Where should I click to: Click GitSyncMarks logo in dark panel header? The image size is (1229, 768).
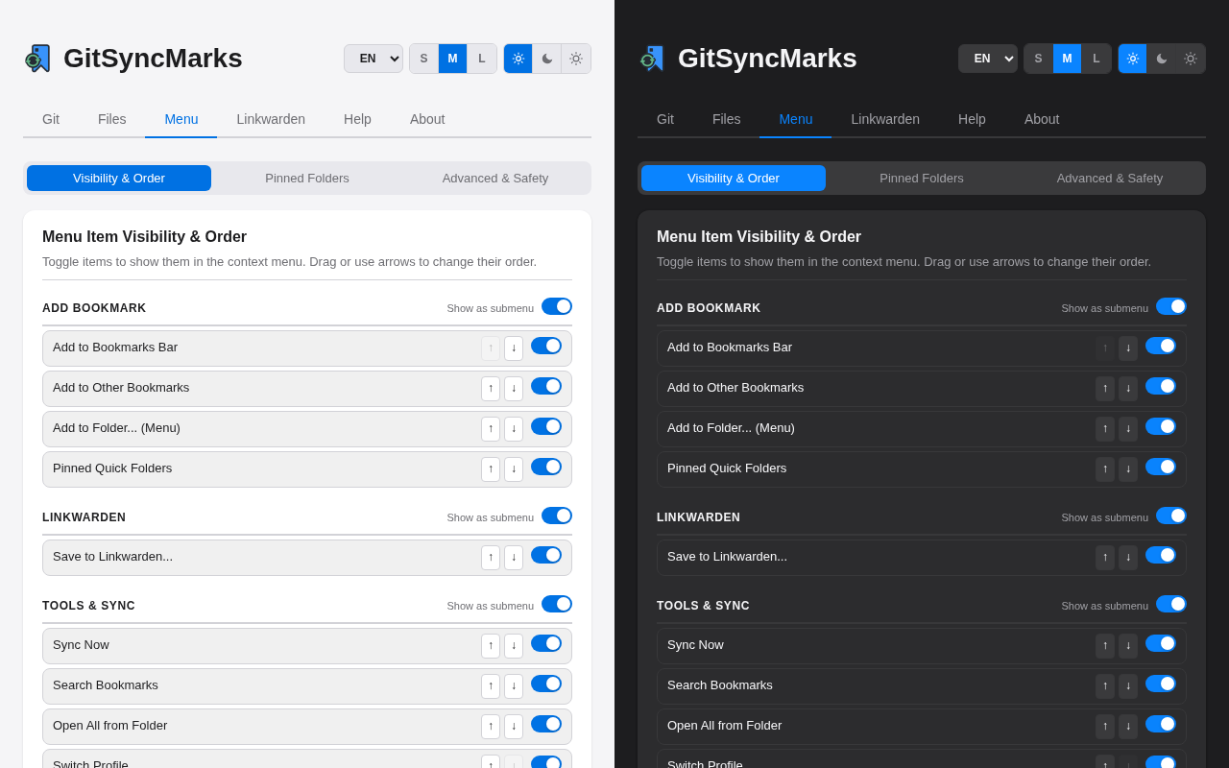[x=650, y=58]
